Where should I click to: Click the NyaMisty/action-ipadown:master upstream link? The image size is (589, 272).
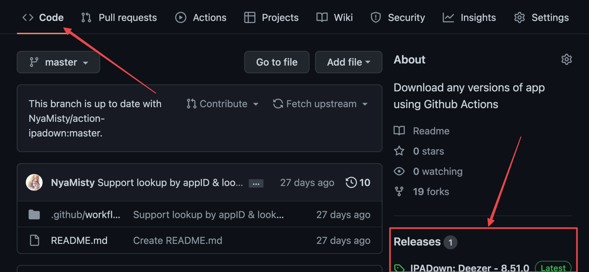point(67,126)
